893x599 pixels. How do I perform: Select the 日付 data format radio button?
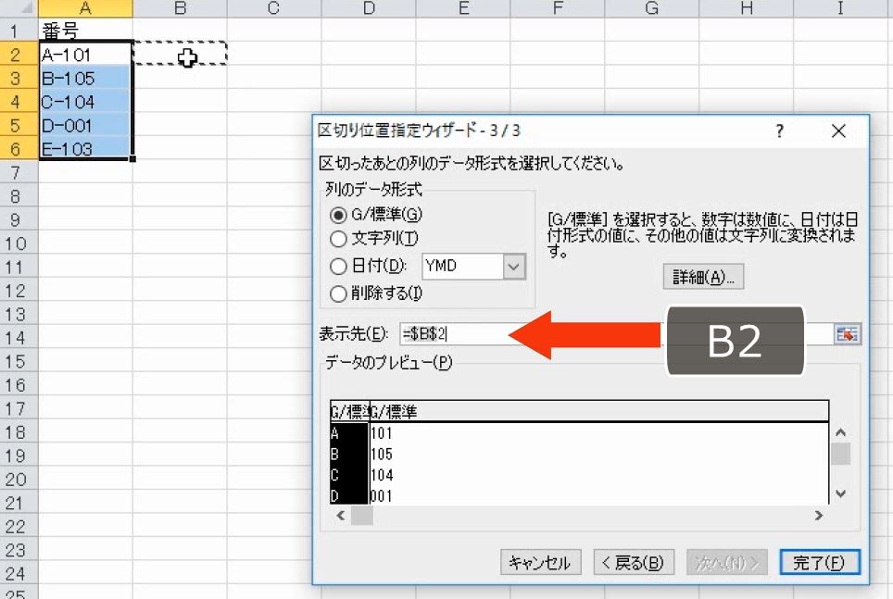click(336, 267)
